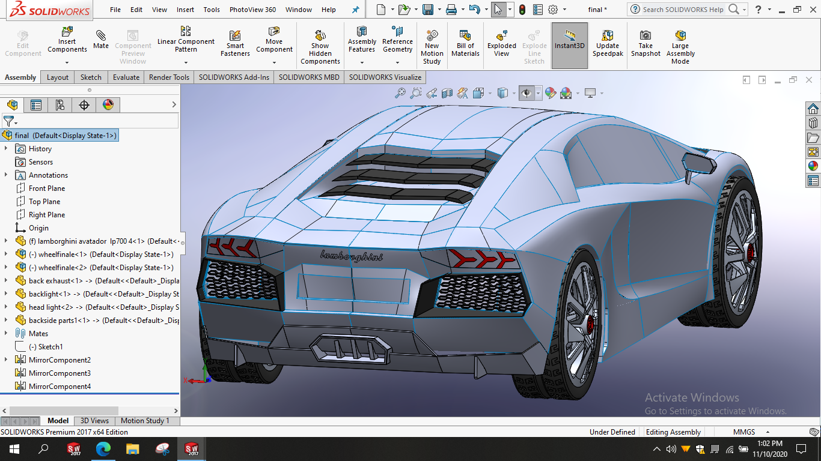821x461 pixels.
Task: Click Zoom to Area magnifier icon
Action: pyautogui.click(x=416, y=93)
